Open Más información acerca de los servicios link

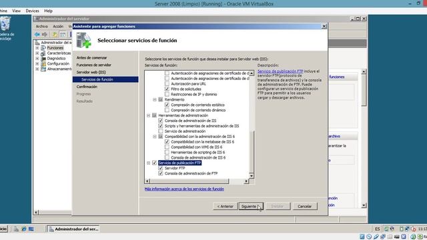tap(184, 189)
